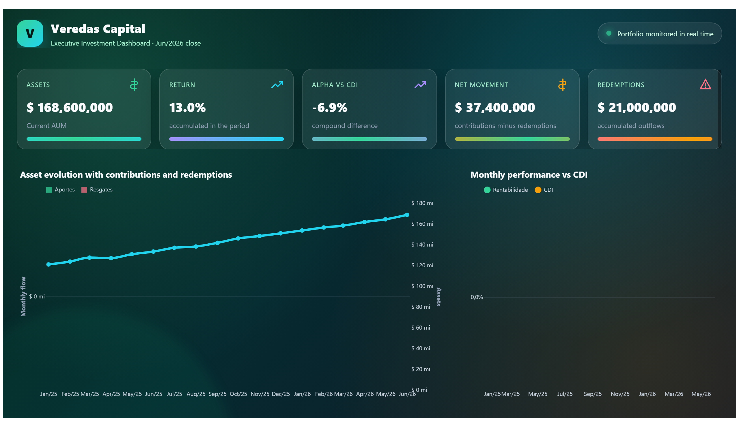Click the purple trend icon on Alpha vs CDI card

click(420, 85)
